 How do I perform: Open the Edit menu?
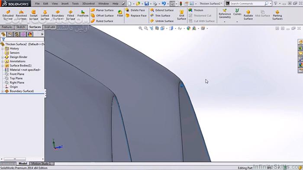[x=45, y=3]
